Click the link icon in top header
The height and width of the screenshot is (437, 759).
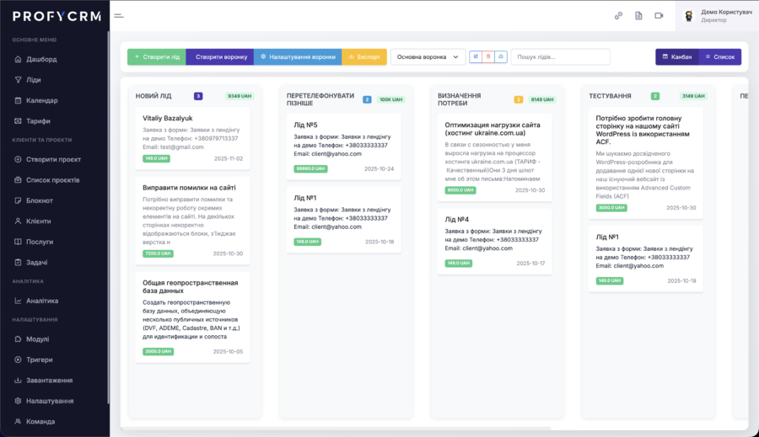coord(618,15)
